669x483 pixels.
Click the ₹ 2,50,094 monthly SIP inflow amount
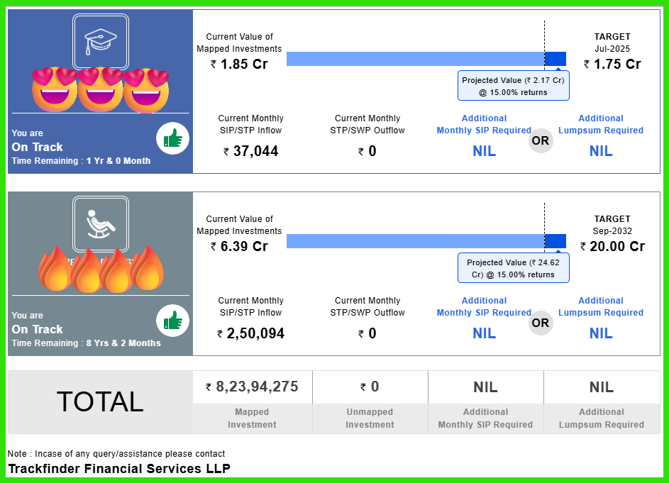point(250,333)
